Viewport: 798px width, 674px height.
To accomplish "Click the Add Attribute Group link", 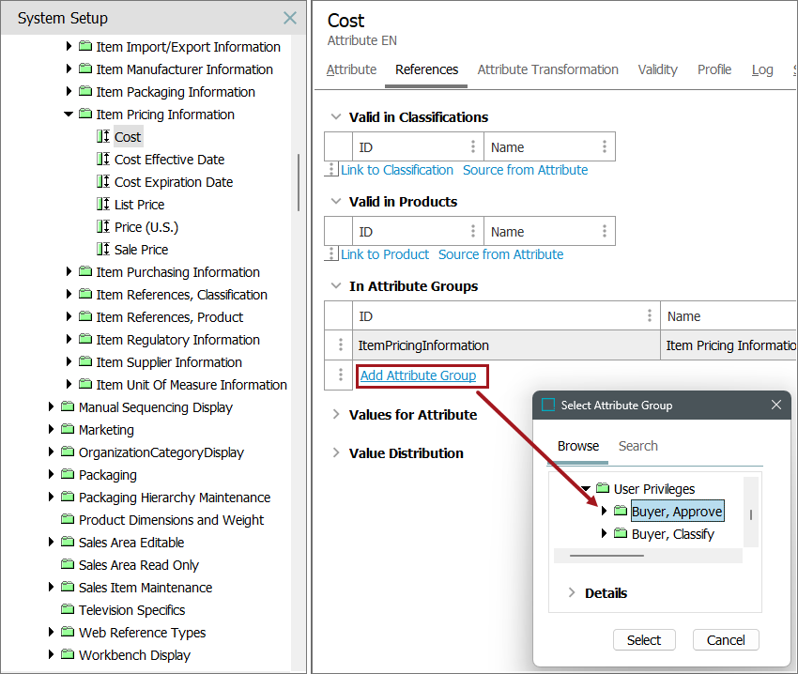I will 418,375.
